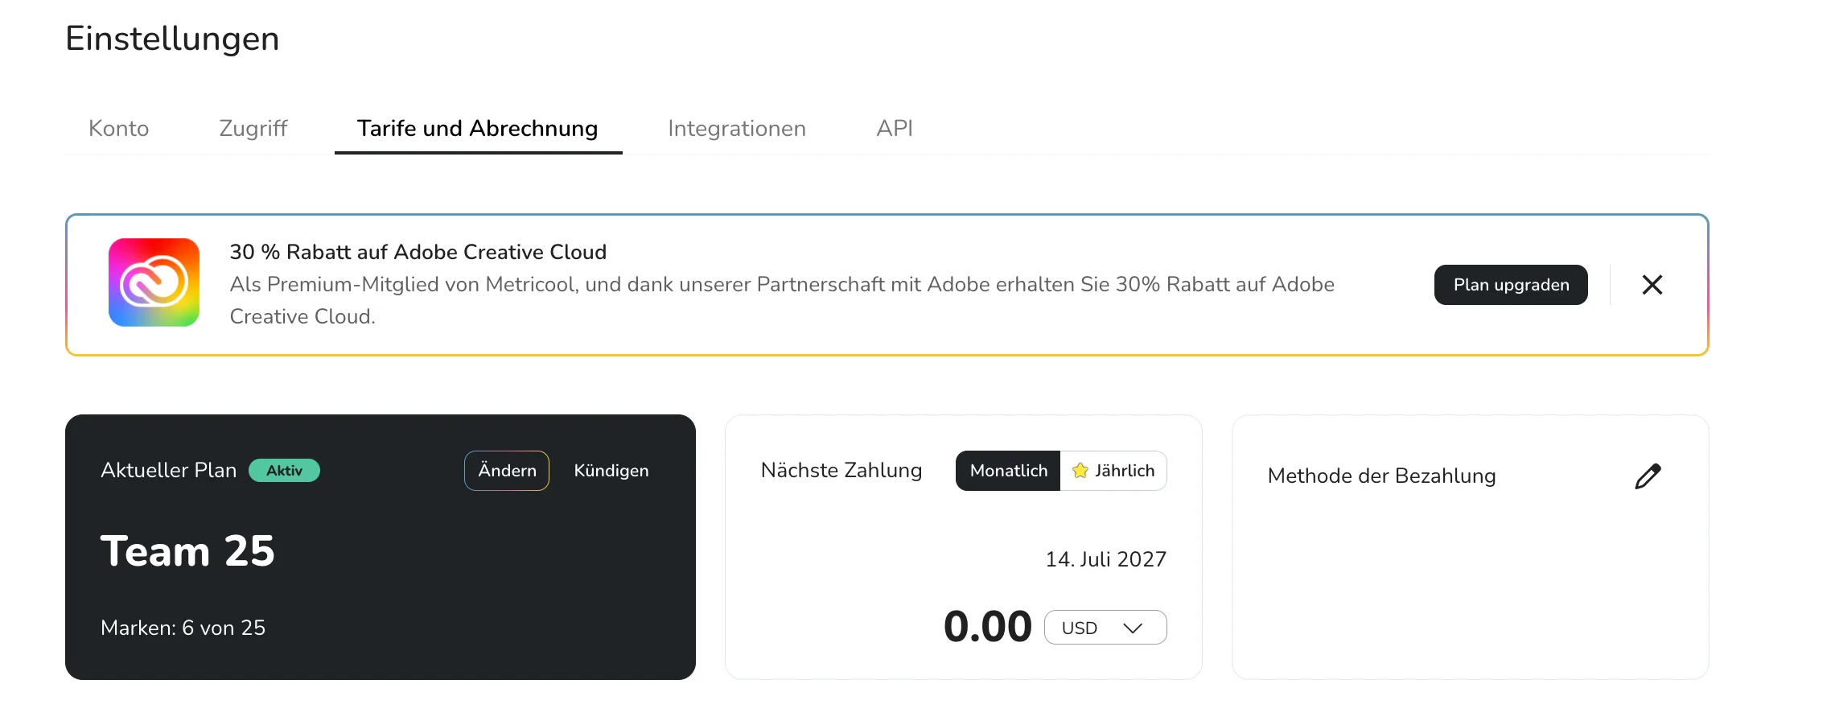Image resolution: width=1831 pixels, height=721 pixels.
Task: Switch billing cycle to Monatlich
Action: pos(1008,471)
